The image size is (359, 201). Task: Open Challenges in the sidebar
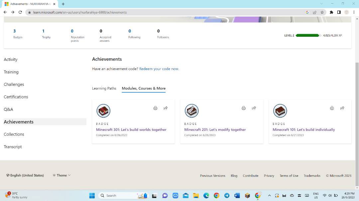pos(14,84)
